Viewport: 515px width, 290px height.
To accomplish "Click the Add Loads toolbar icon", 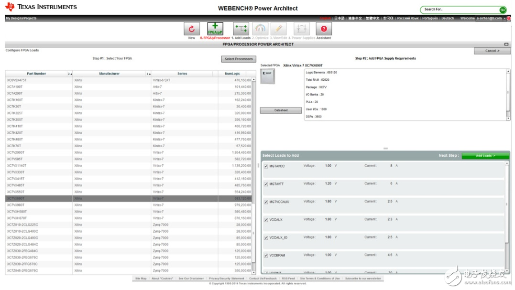I will (x=241, y=29).
